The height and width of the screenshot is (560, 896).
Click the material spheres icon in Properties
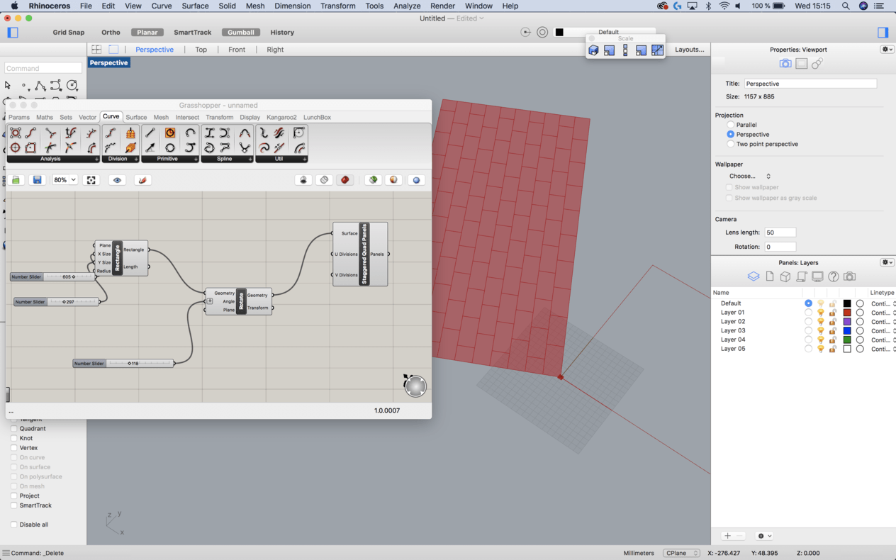pos(817,64)
